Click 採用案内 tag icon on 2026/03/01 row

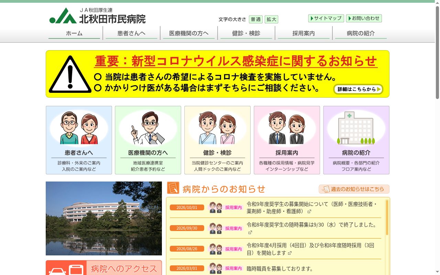[x=226, y=268]
